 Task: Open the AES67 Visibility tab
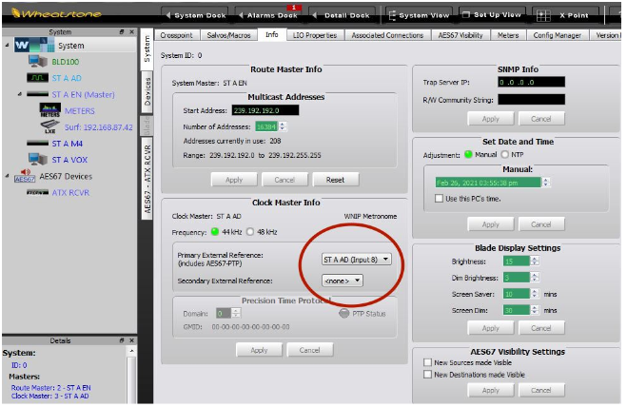coord(460,35)
